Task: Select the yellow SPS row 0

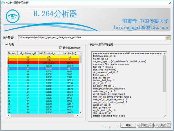Action: (43, 57)
